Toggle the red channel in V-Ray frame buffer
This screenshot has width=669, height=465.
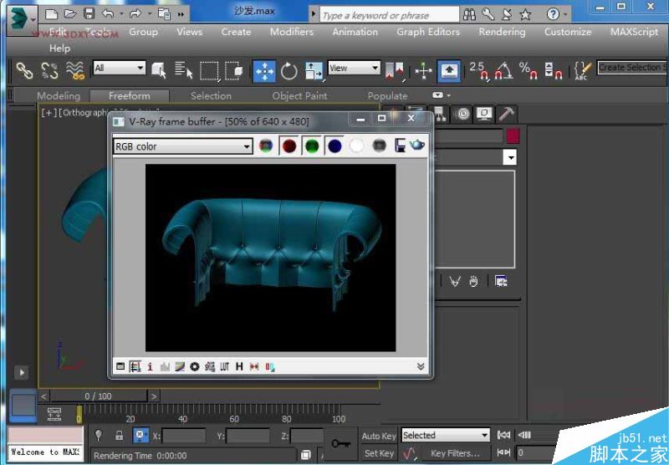[289, 146]
